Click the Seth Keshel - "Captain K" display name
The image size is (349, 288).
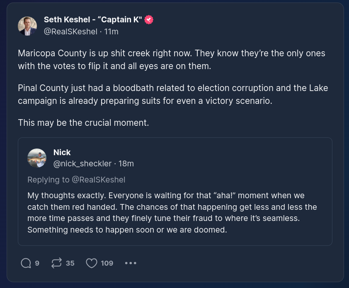[93, 20]
